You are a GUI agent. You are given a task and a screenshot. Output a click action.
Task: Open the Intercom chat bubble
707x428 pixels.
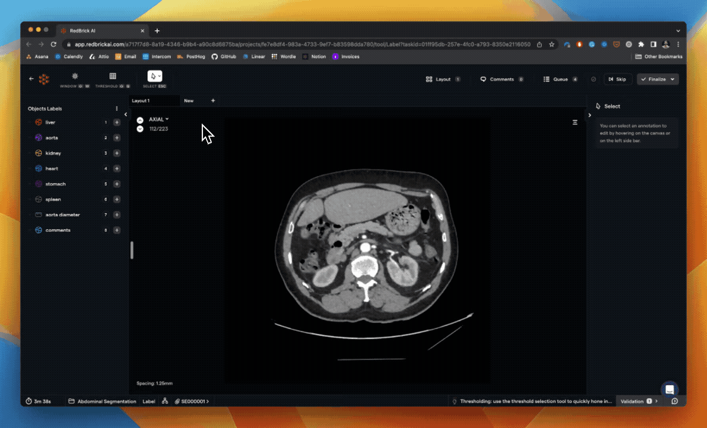tap(670, 389)
